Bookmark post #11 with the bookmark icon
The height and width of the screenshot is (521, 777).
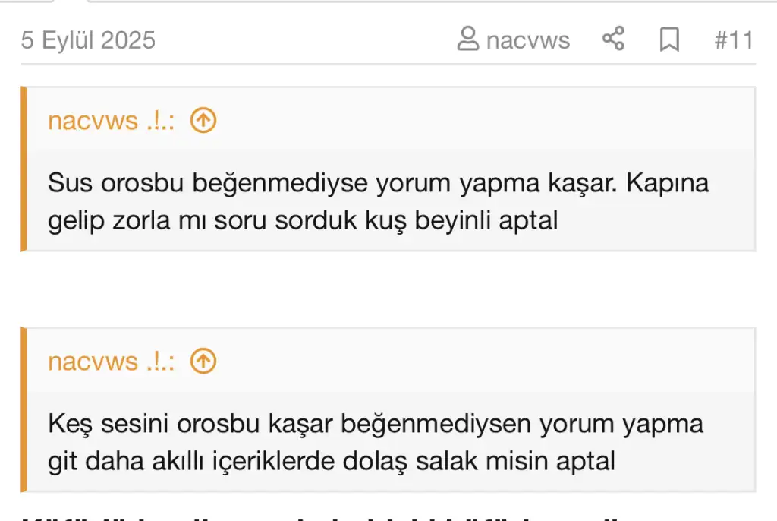coord(669,39)
